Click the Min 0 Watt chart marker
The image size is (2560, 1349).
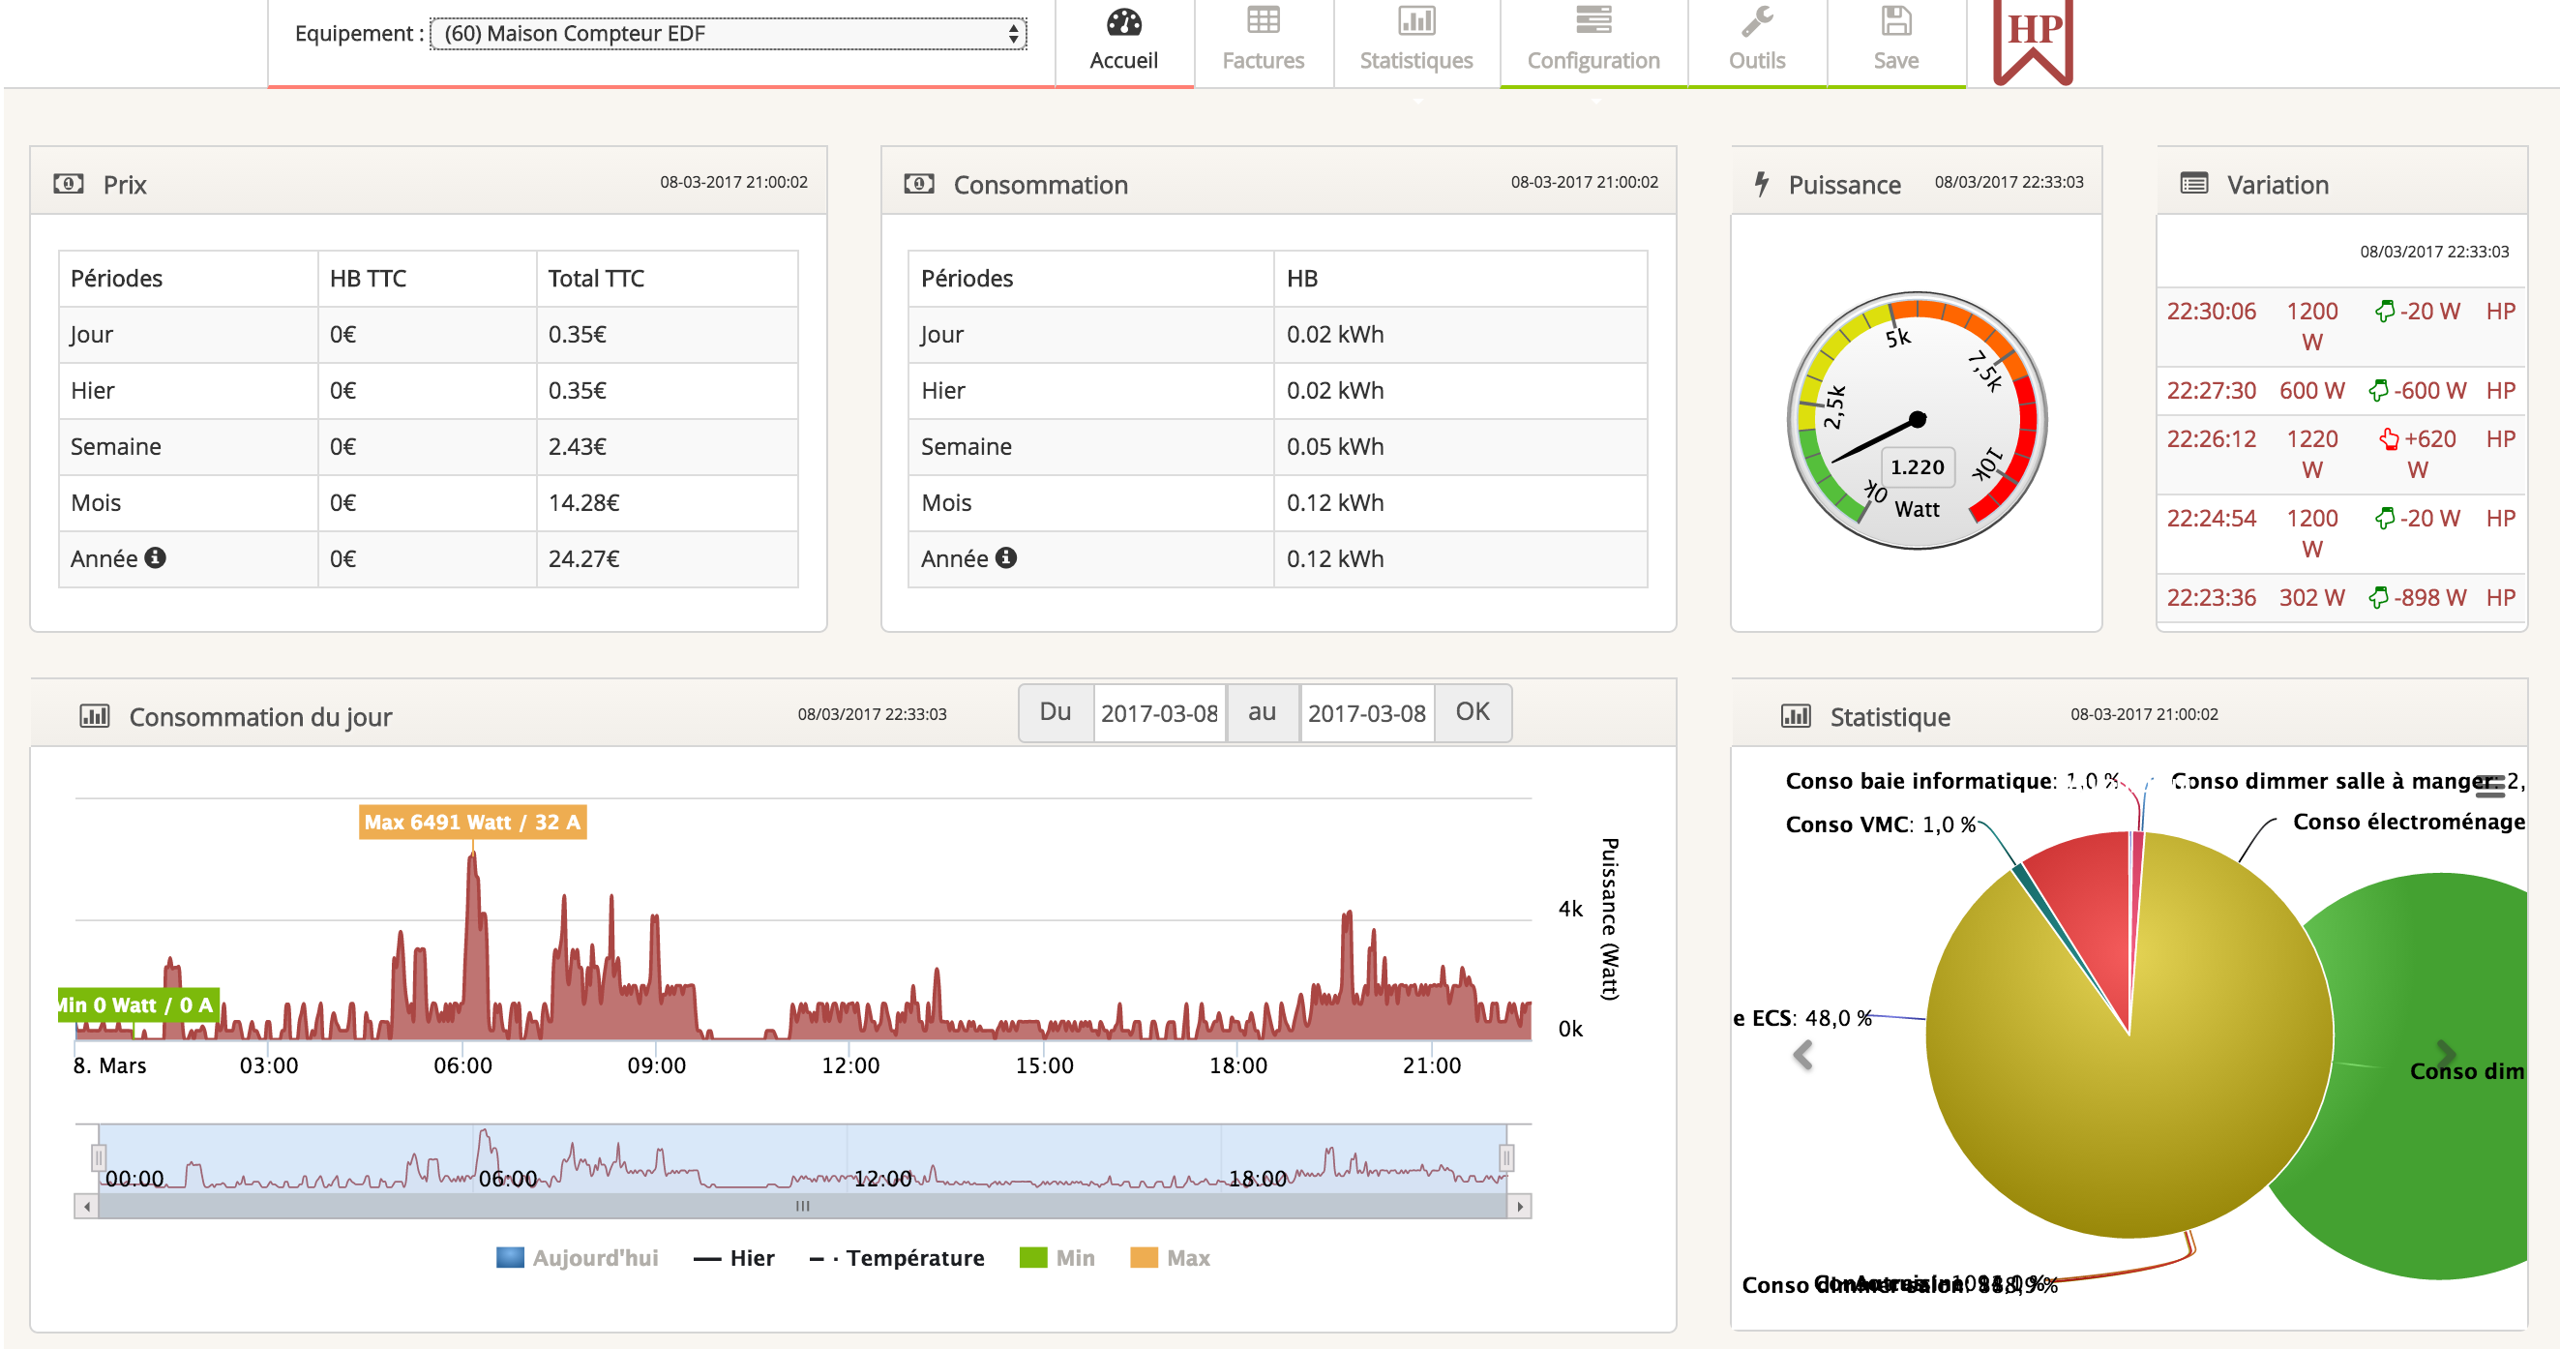(x=137, y=1004)
